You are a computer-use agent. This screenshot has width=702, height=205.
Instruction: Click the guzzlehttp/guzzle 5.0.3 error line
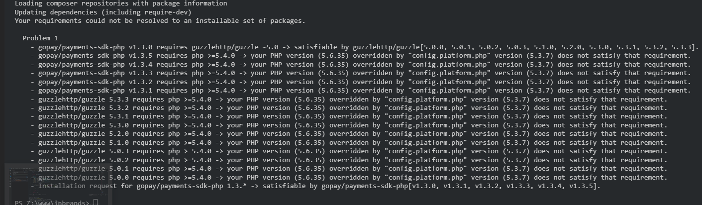click(x=349, y=151)
